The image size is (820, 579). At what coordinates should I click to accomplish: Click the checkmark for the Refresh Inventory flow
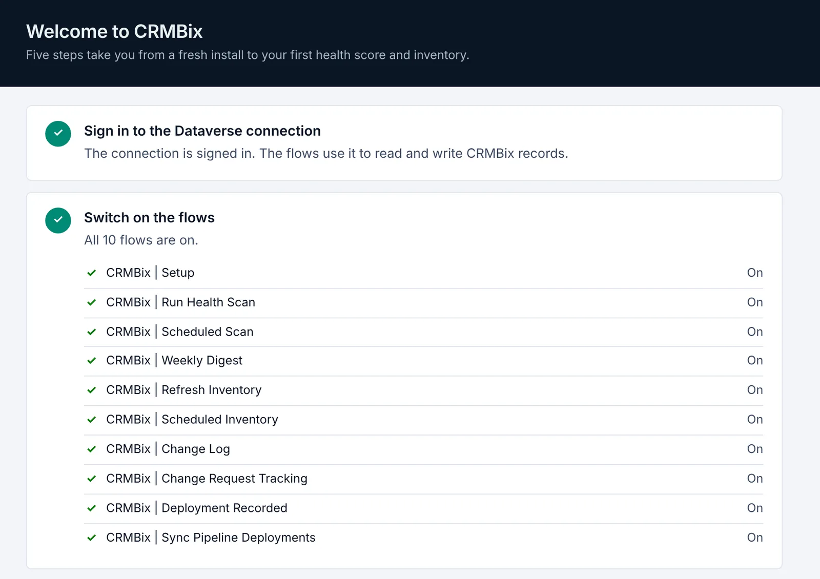(92, 390)
